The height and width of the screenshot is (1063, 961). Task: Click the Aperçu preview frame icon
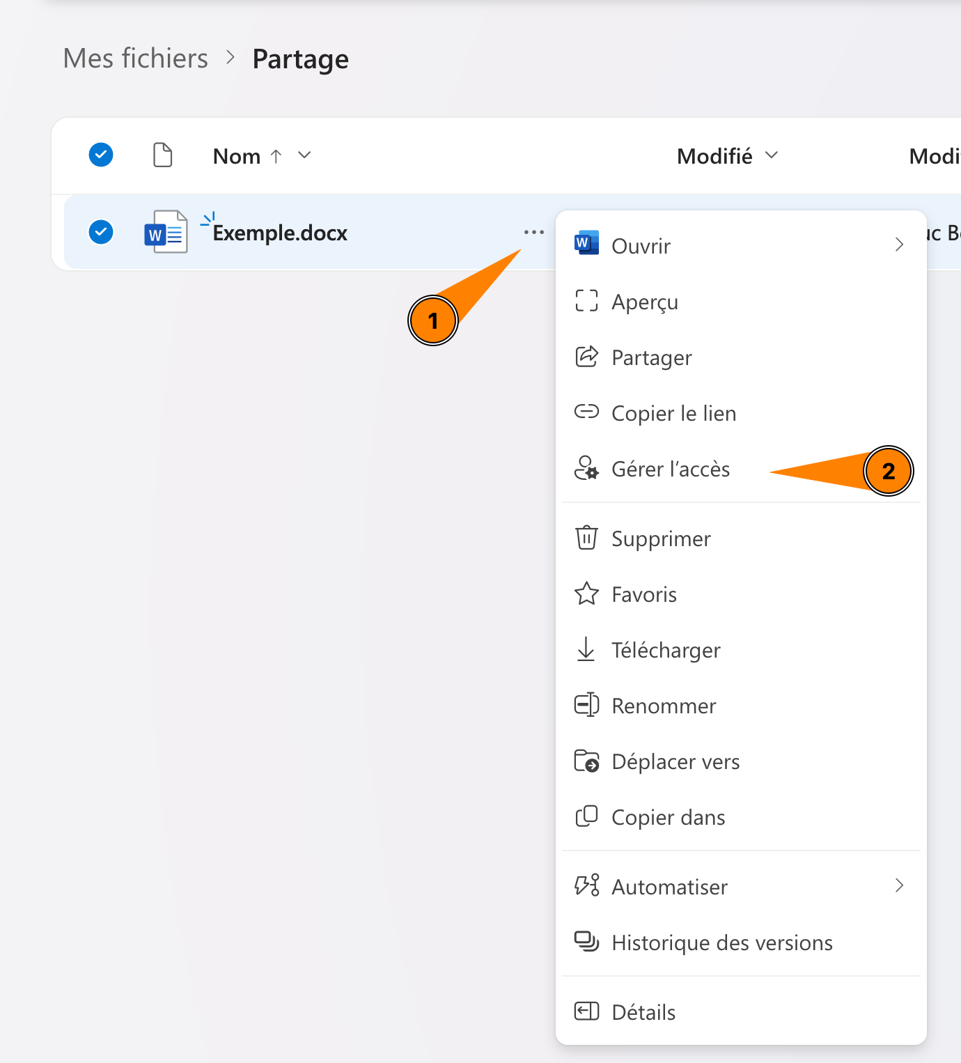coord(586,301)
